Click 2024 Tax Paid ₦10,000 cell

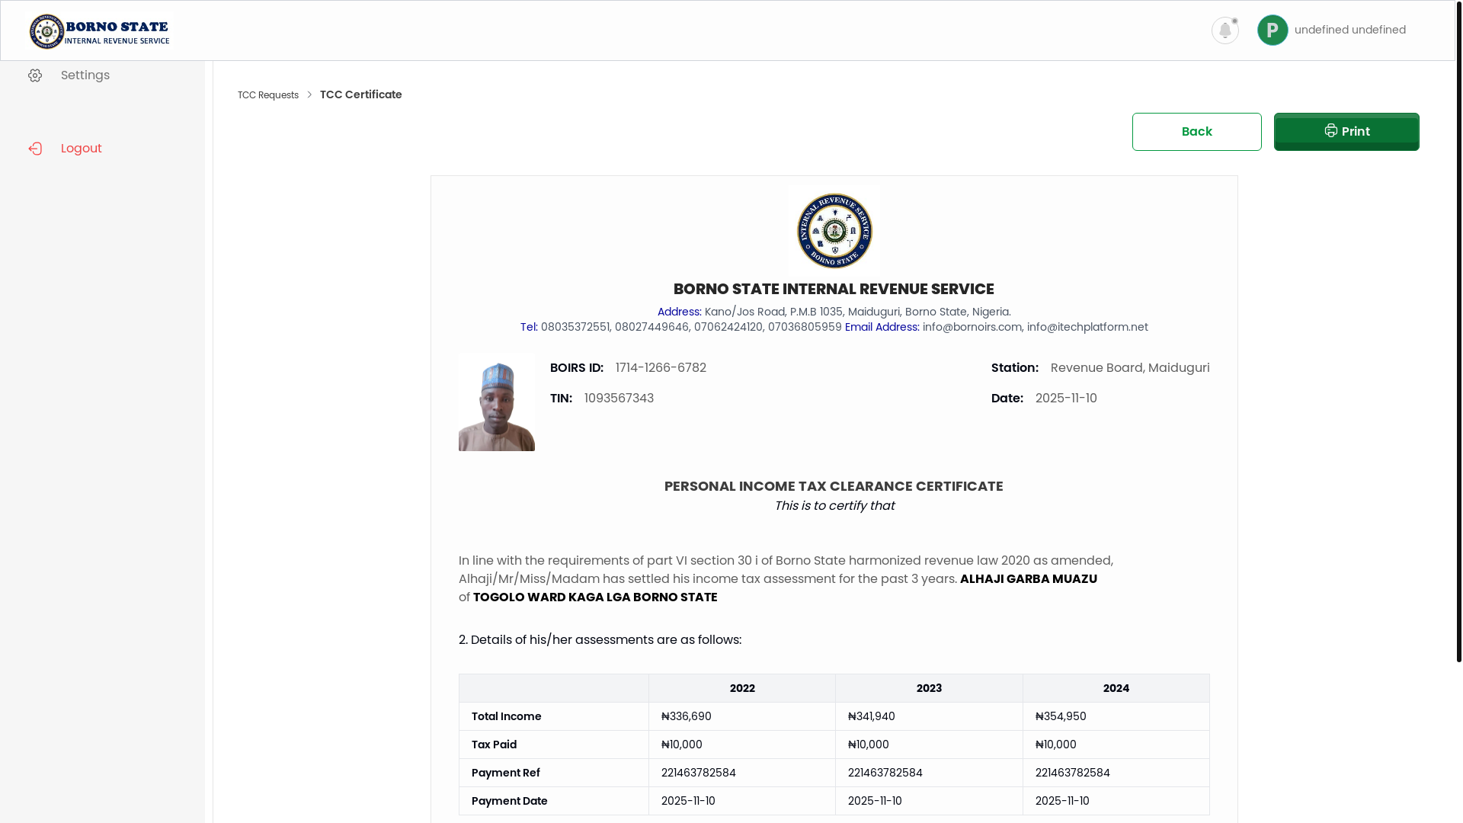pyautogui.click(x=1116, y=745)
